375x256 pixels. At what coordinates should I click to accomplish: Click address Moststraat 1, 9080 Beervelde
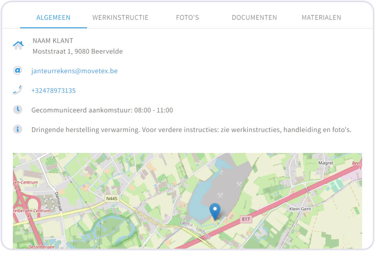(78, 51)
